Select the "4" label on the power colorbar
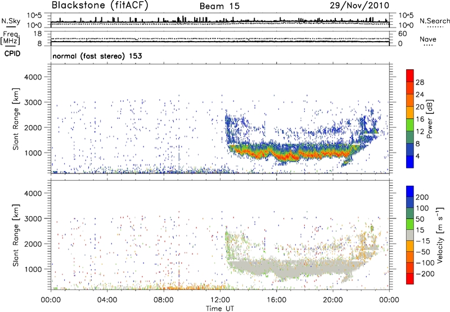Image resolution: width=450 pixels, height=312 pixels. [418, 156]
